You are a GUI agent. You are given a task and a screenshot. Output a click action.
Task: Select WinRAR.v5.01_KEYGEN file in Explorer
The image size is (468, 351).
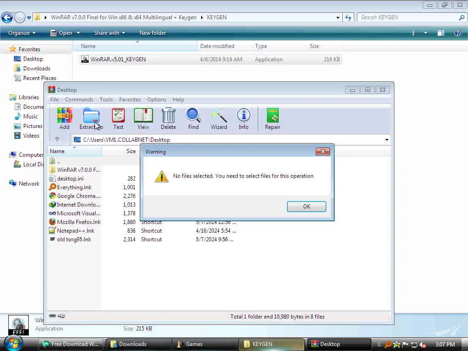[x=211, y=59]
